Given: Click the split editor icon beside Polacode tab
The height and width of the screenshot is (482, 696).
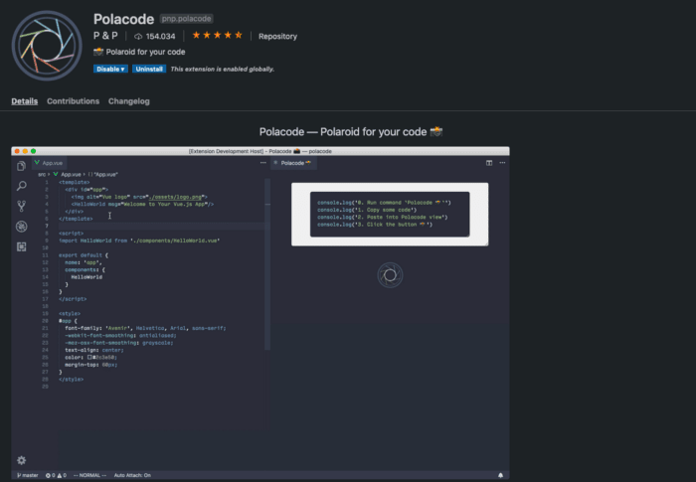Looking at the screenshot, I should (x=489, y=163).
